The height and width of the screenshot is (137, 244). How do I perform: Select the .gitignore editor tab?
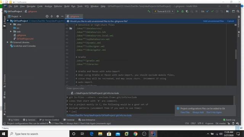pyautogui.click(x=74, y=16)
